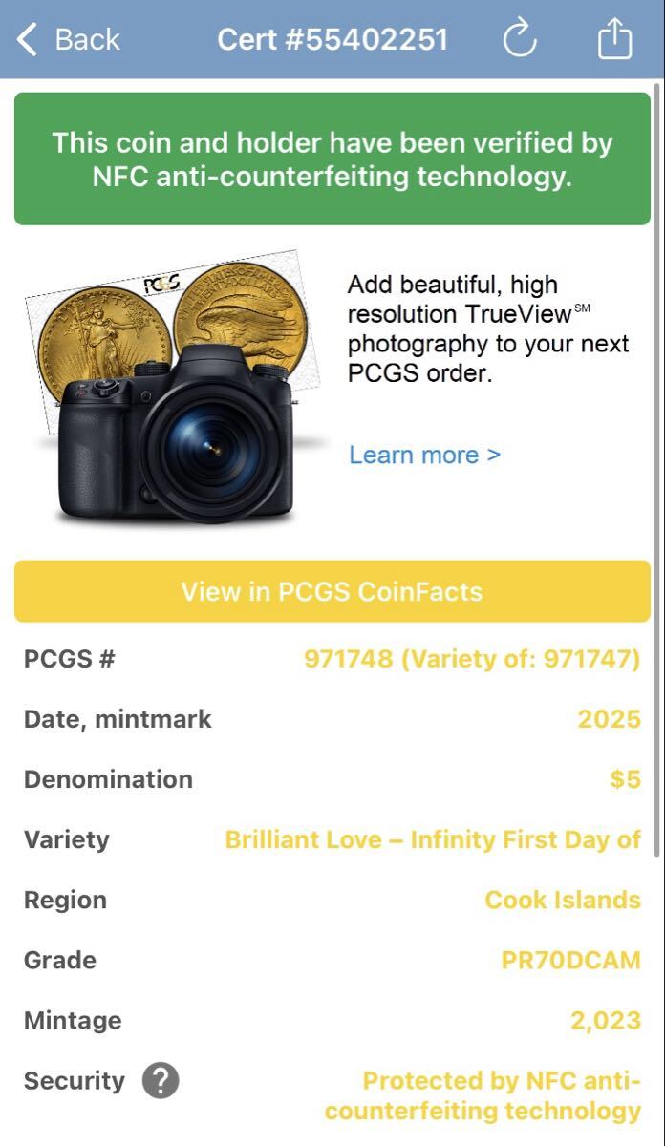The height and width of the screenshot is (1146, 665).
Task: Open the share icon in header
Action: [615, 39]
